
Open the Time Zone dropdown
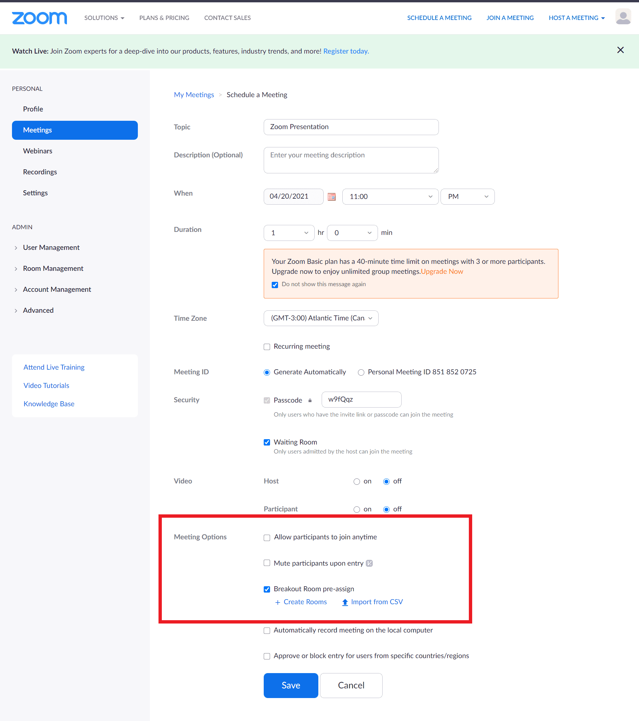point(321,318)
